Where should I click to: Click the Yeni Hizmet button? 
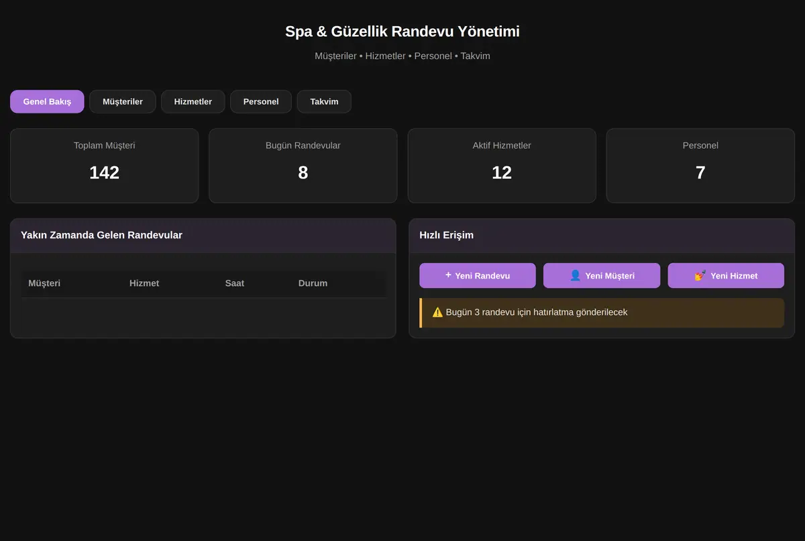tap(726, 275)
